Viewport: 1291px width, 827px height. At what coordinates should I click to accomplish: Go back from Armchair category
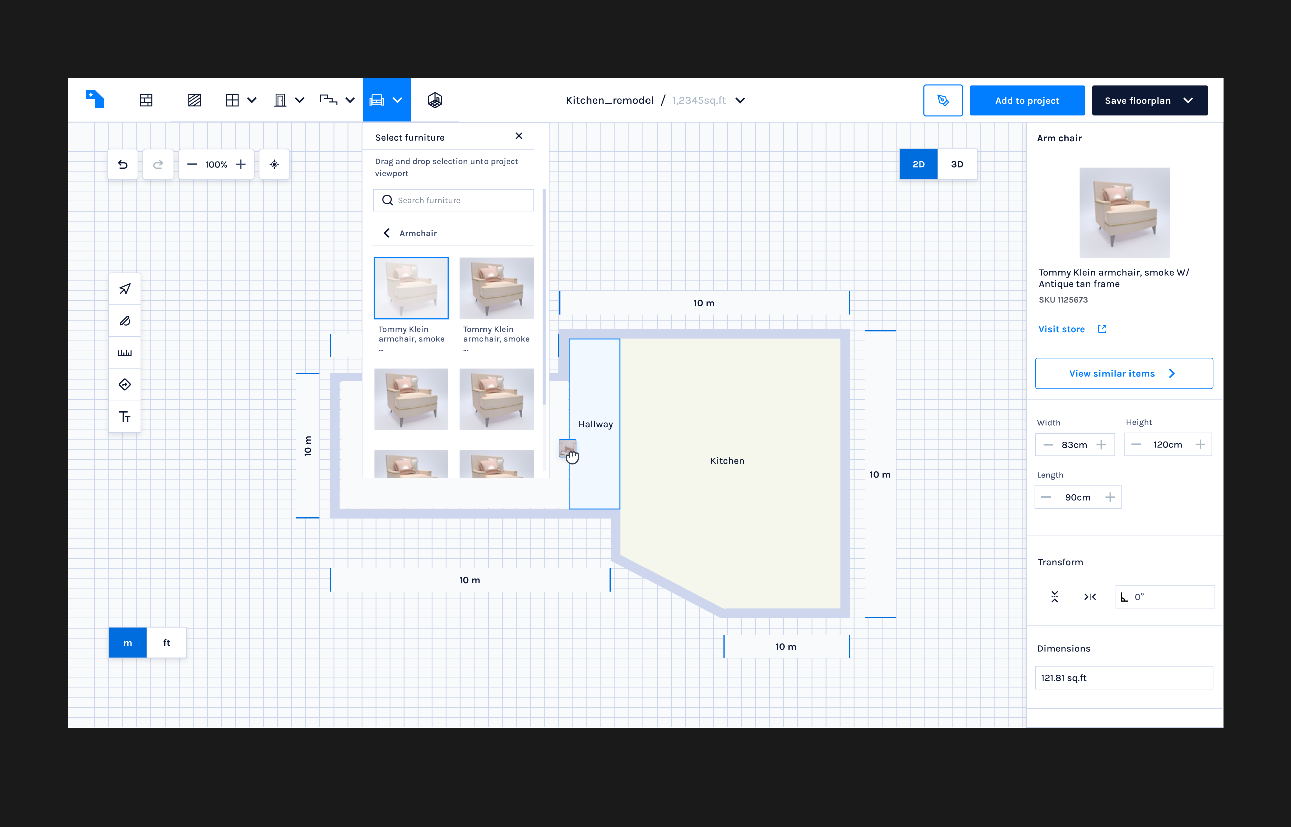coord(386,233)
